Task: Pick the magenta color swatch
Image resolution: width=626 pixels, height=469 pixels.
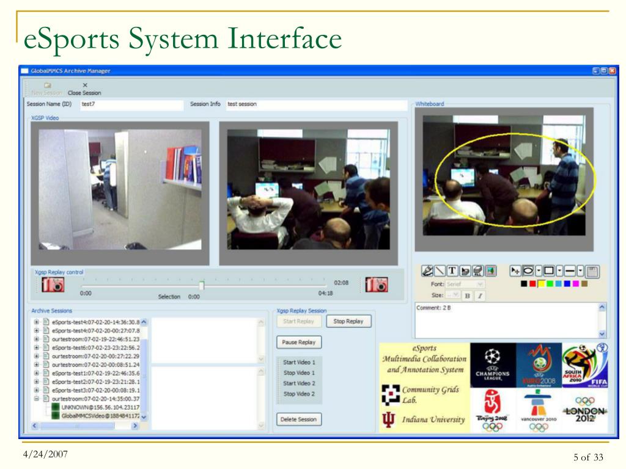Action: (x=576, y=283)
